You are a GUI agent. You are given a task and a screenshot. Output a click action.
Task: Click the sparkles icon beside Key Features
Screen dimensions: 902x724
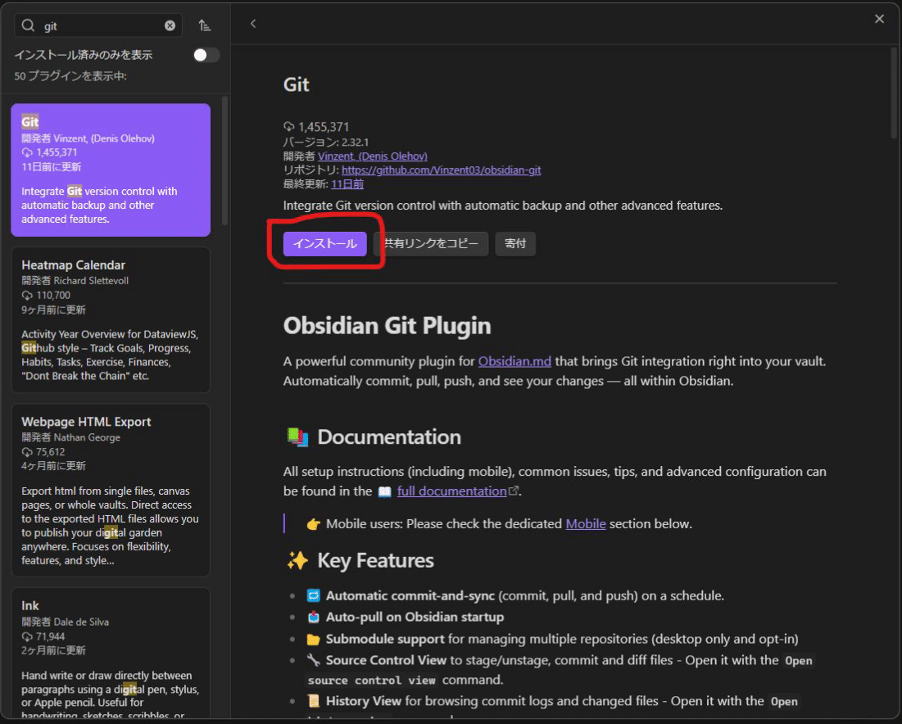click(x=297, y=560)
